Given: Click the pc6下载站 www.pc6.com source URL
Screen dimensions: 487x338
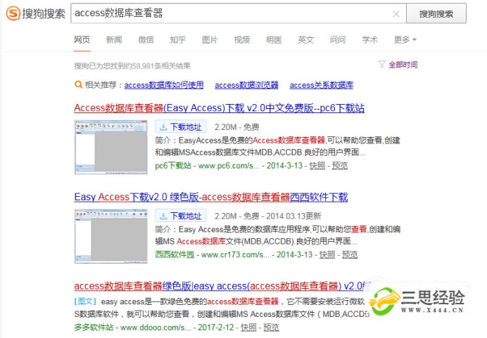Looking at the screenshot, I should (x=207, y=166).
